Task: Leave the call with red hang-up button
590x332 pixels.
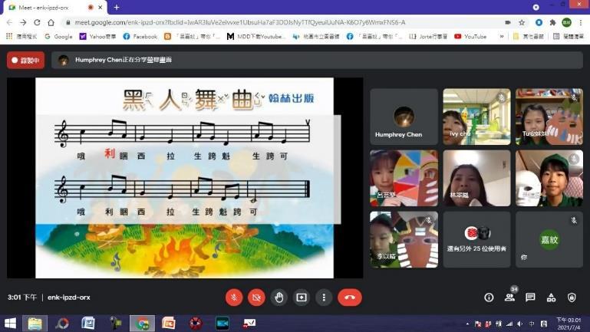Action: 350,297
